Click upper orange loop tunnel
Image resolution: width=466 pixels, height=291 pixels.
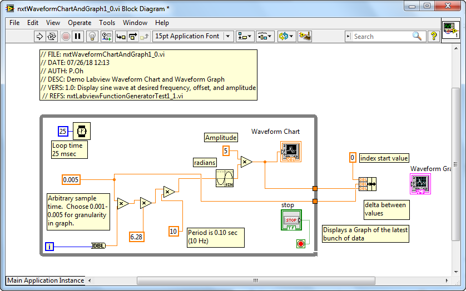tap(315, 189)
